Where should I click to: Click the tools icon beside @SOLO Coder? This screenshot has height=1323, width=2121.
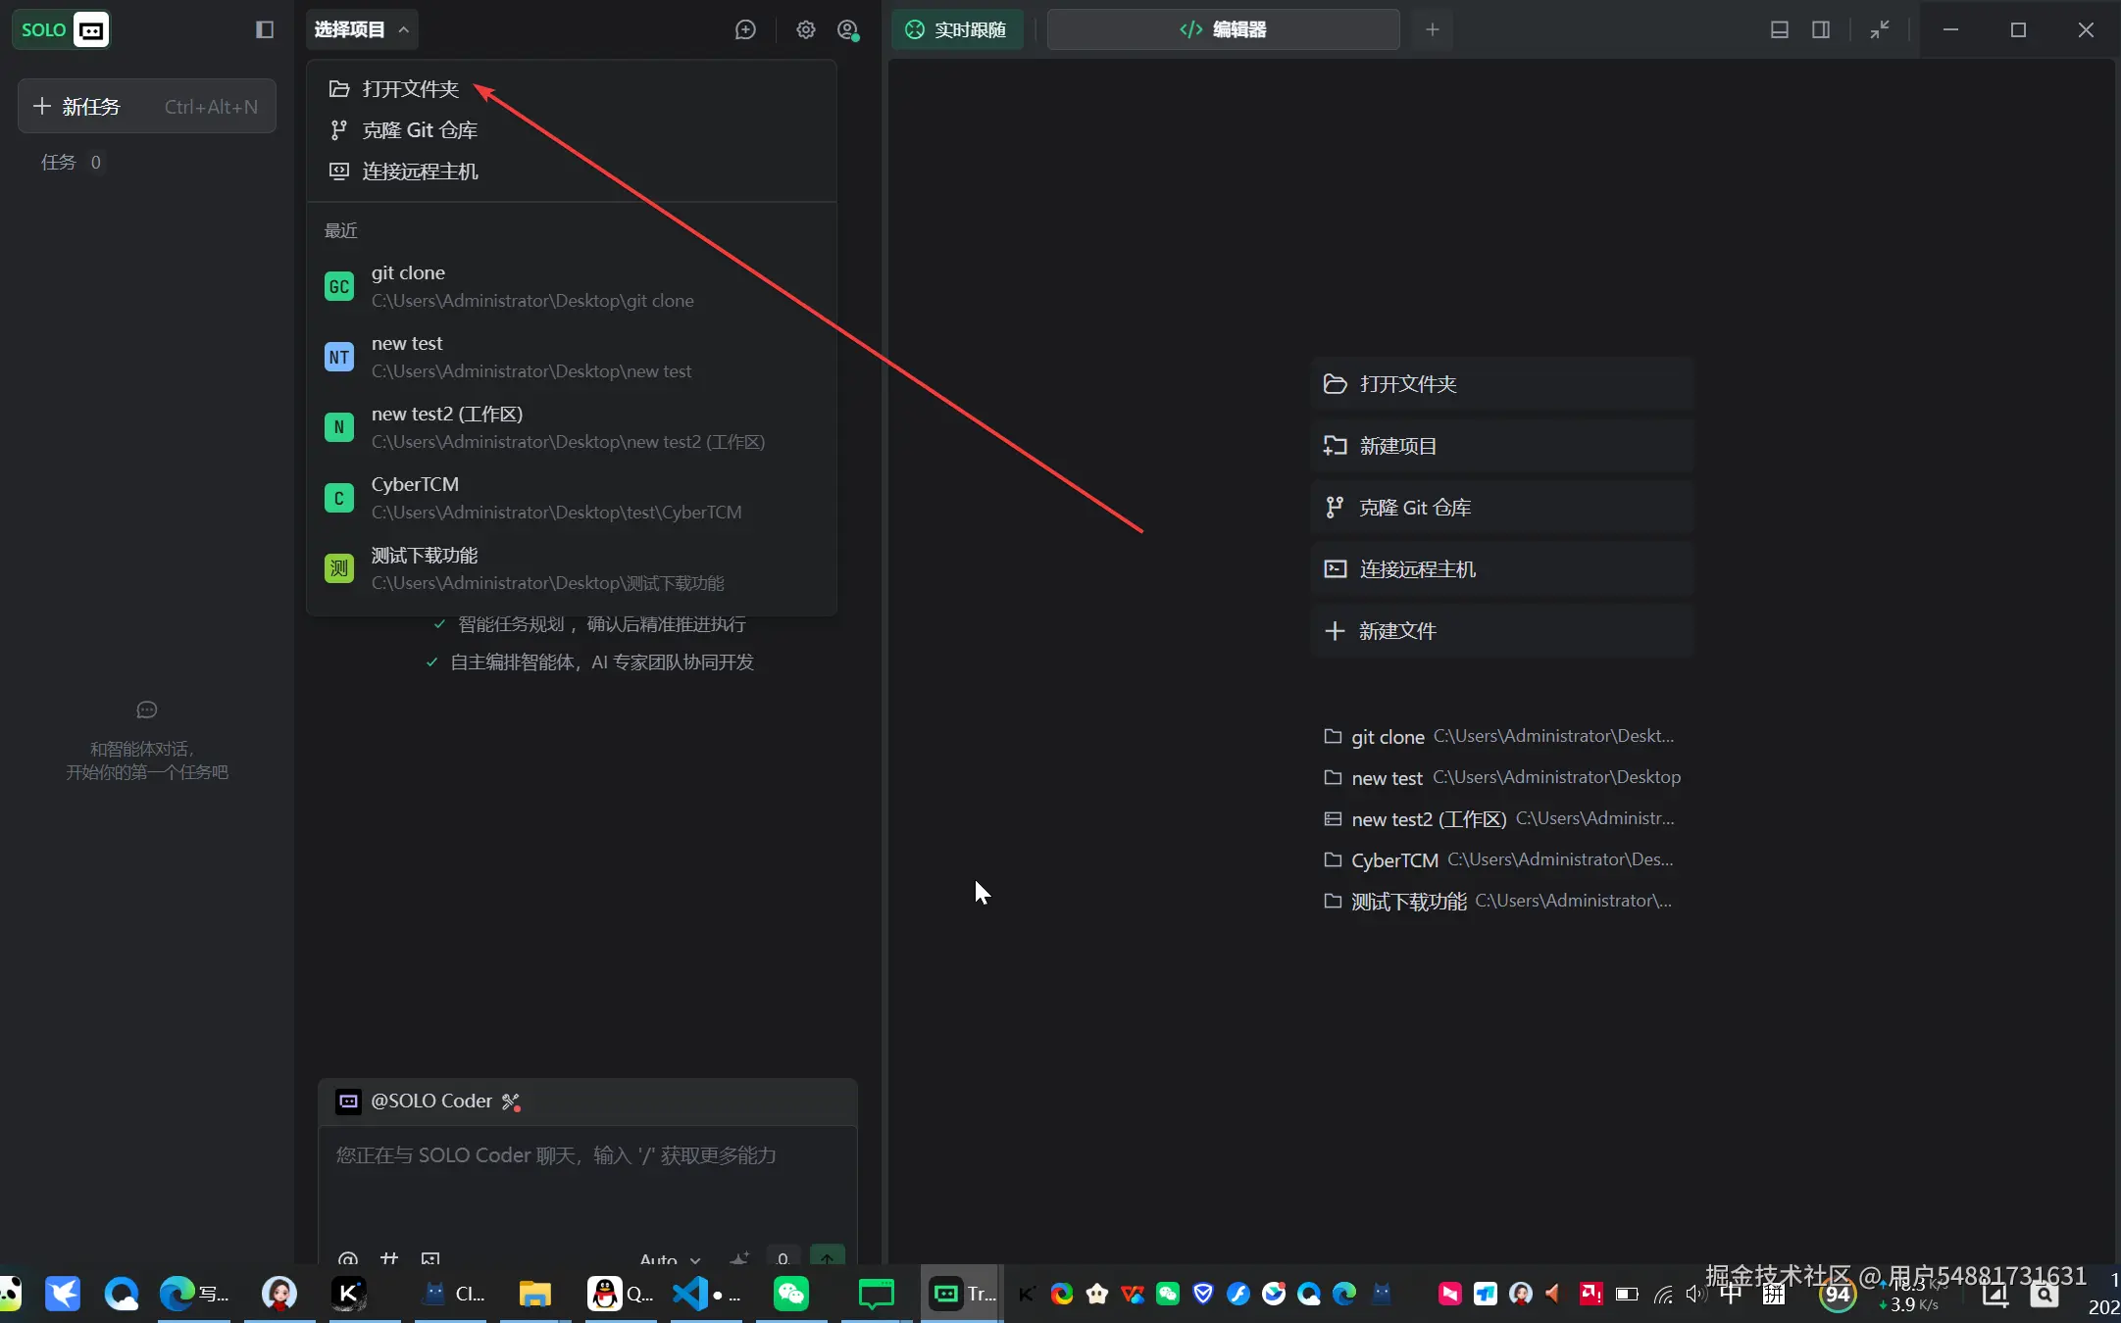point(511,1102)
